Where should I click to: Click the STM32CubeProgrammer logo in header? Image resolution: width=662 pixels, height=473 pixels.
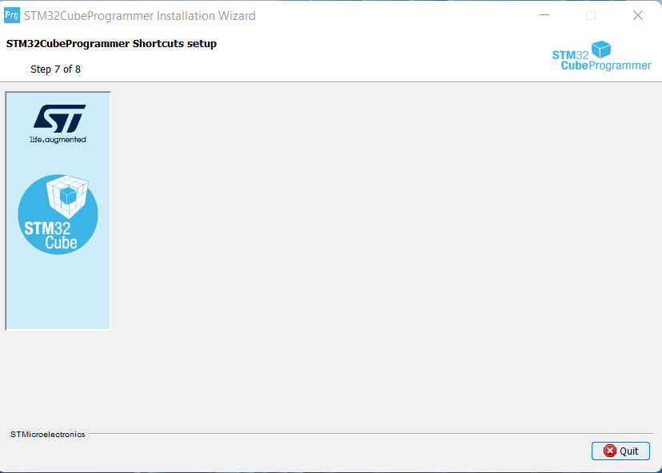coord(601,56)
